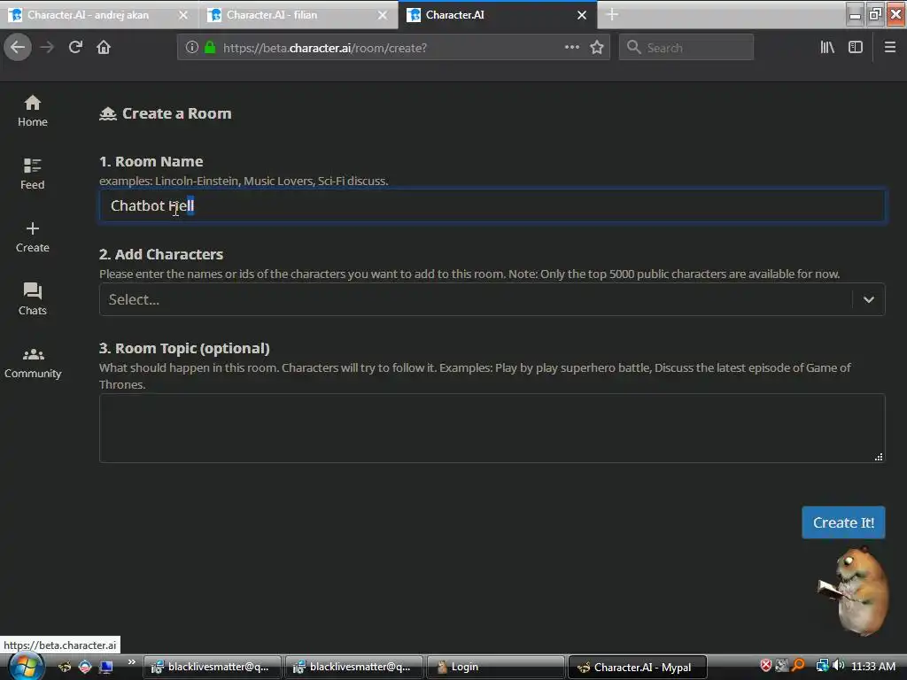Go to Home in the sidebar
Image resolution: width=907 pixels, height=680 pixels.
(33, 111)
